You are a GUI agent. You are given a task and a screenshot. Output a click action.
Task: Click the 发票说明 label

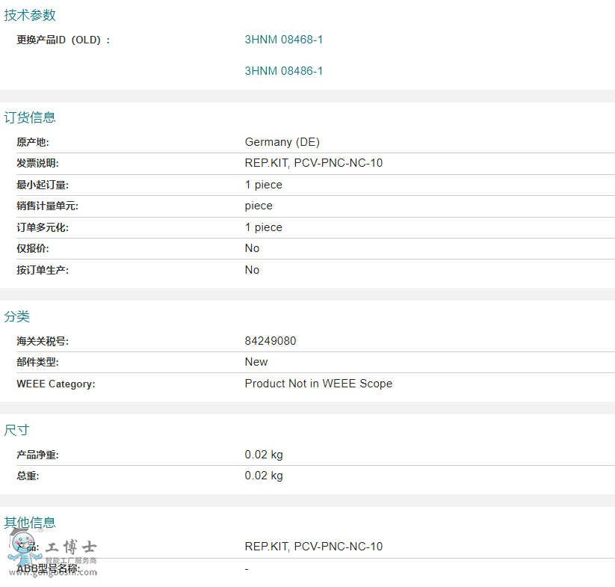37,163
